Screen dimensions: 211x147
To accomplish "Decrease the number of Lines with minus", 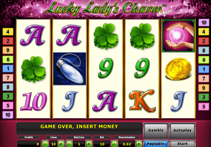I will point(45,144).
